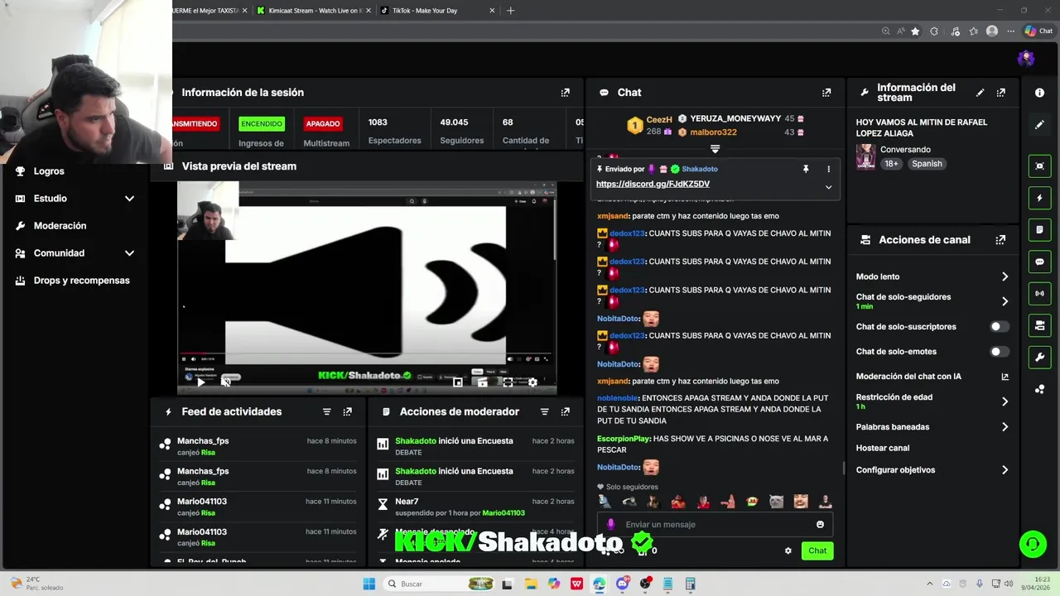The height and width of the screenshot is (596, 1060).
Task: Enter fullscreen on stream preview
Action: 508,382
